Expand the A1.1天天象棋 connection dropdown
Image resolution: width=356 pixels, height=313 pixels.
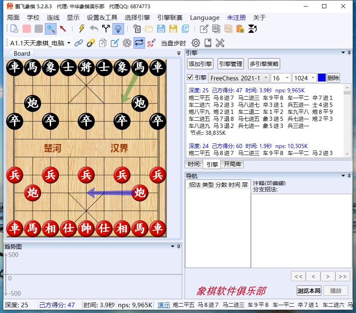(68, 43)
